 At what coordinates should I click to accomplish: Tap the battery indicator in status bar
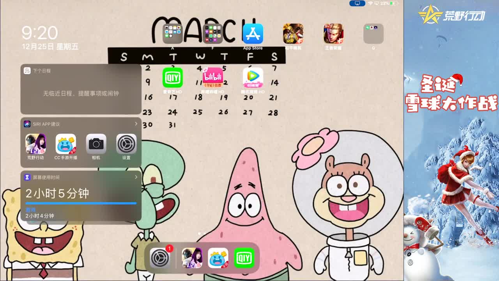395,3
